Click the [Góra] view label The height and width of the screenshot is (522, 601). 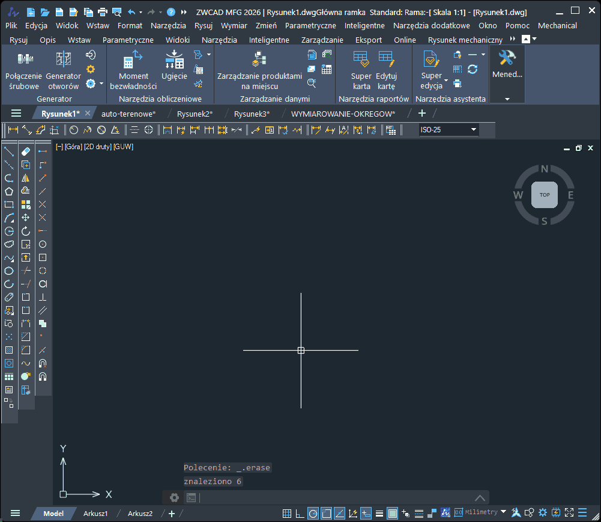pos(73,147)
